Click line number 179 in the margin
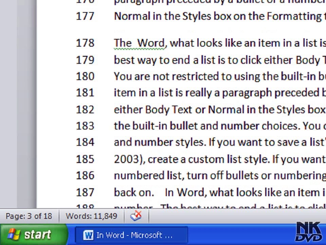326x245 pixels. (85, 60)
